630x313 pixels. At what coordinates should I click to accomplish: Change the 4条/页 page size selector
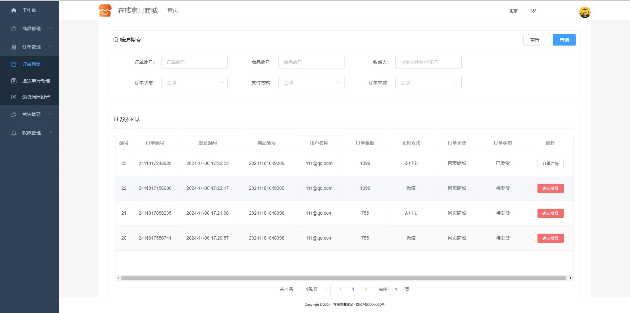(314, 289)
